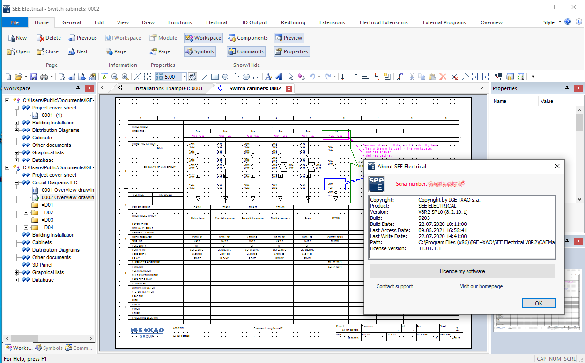Expand the Building Installation node with plus box

[x=17, y=123]
